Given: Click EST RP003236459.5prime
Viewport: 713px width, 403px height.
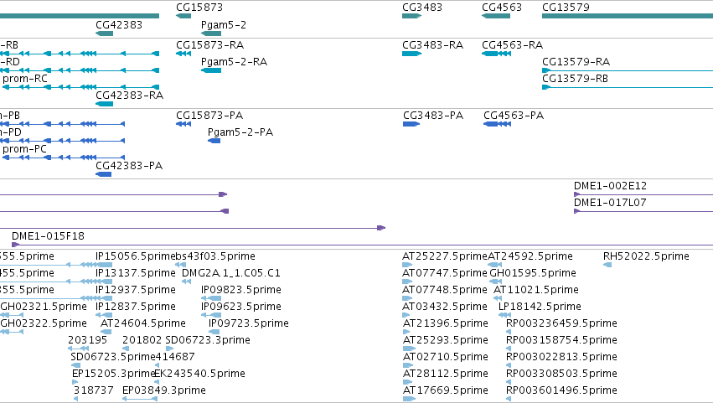Looking at the screenshot, I should click(x=561, y=324).
